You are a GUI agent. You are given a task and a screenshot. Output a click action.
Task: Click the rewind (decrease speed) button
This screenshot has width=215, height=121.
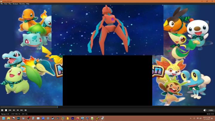click(x=14, y=110)
